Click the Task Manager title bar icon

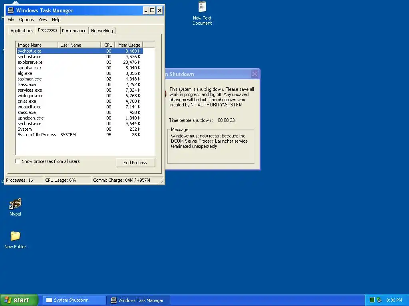[11, 10]
